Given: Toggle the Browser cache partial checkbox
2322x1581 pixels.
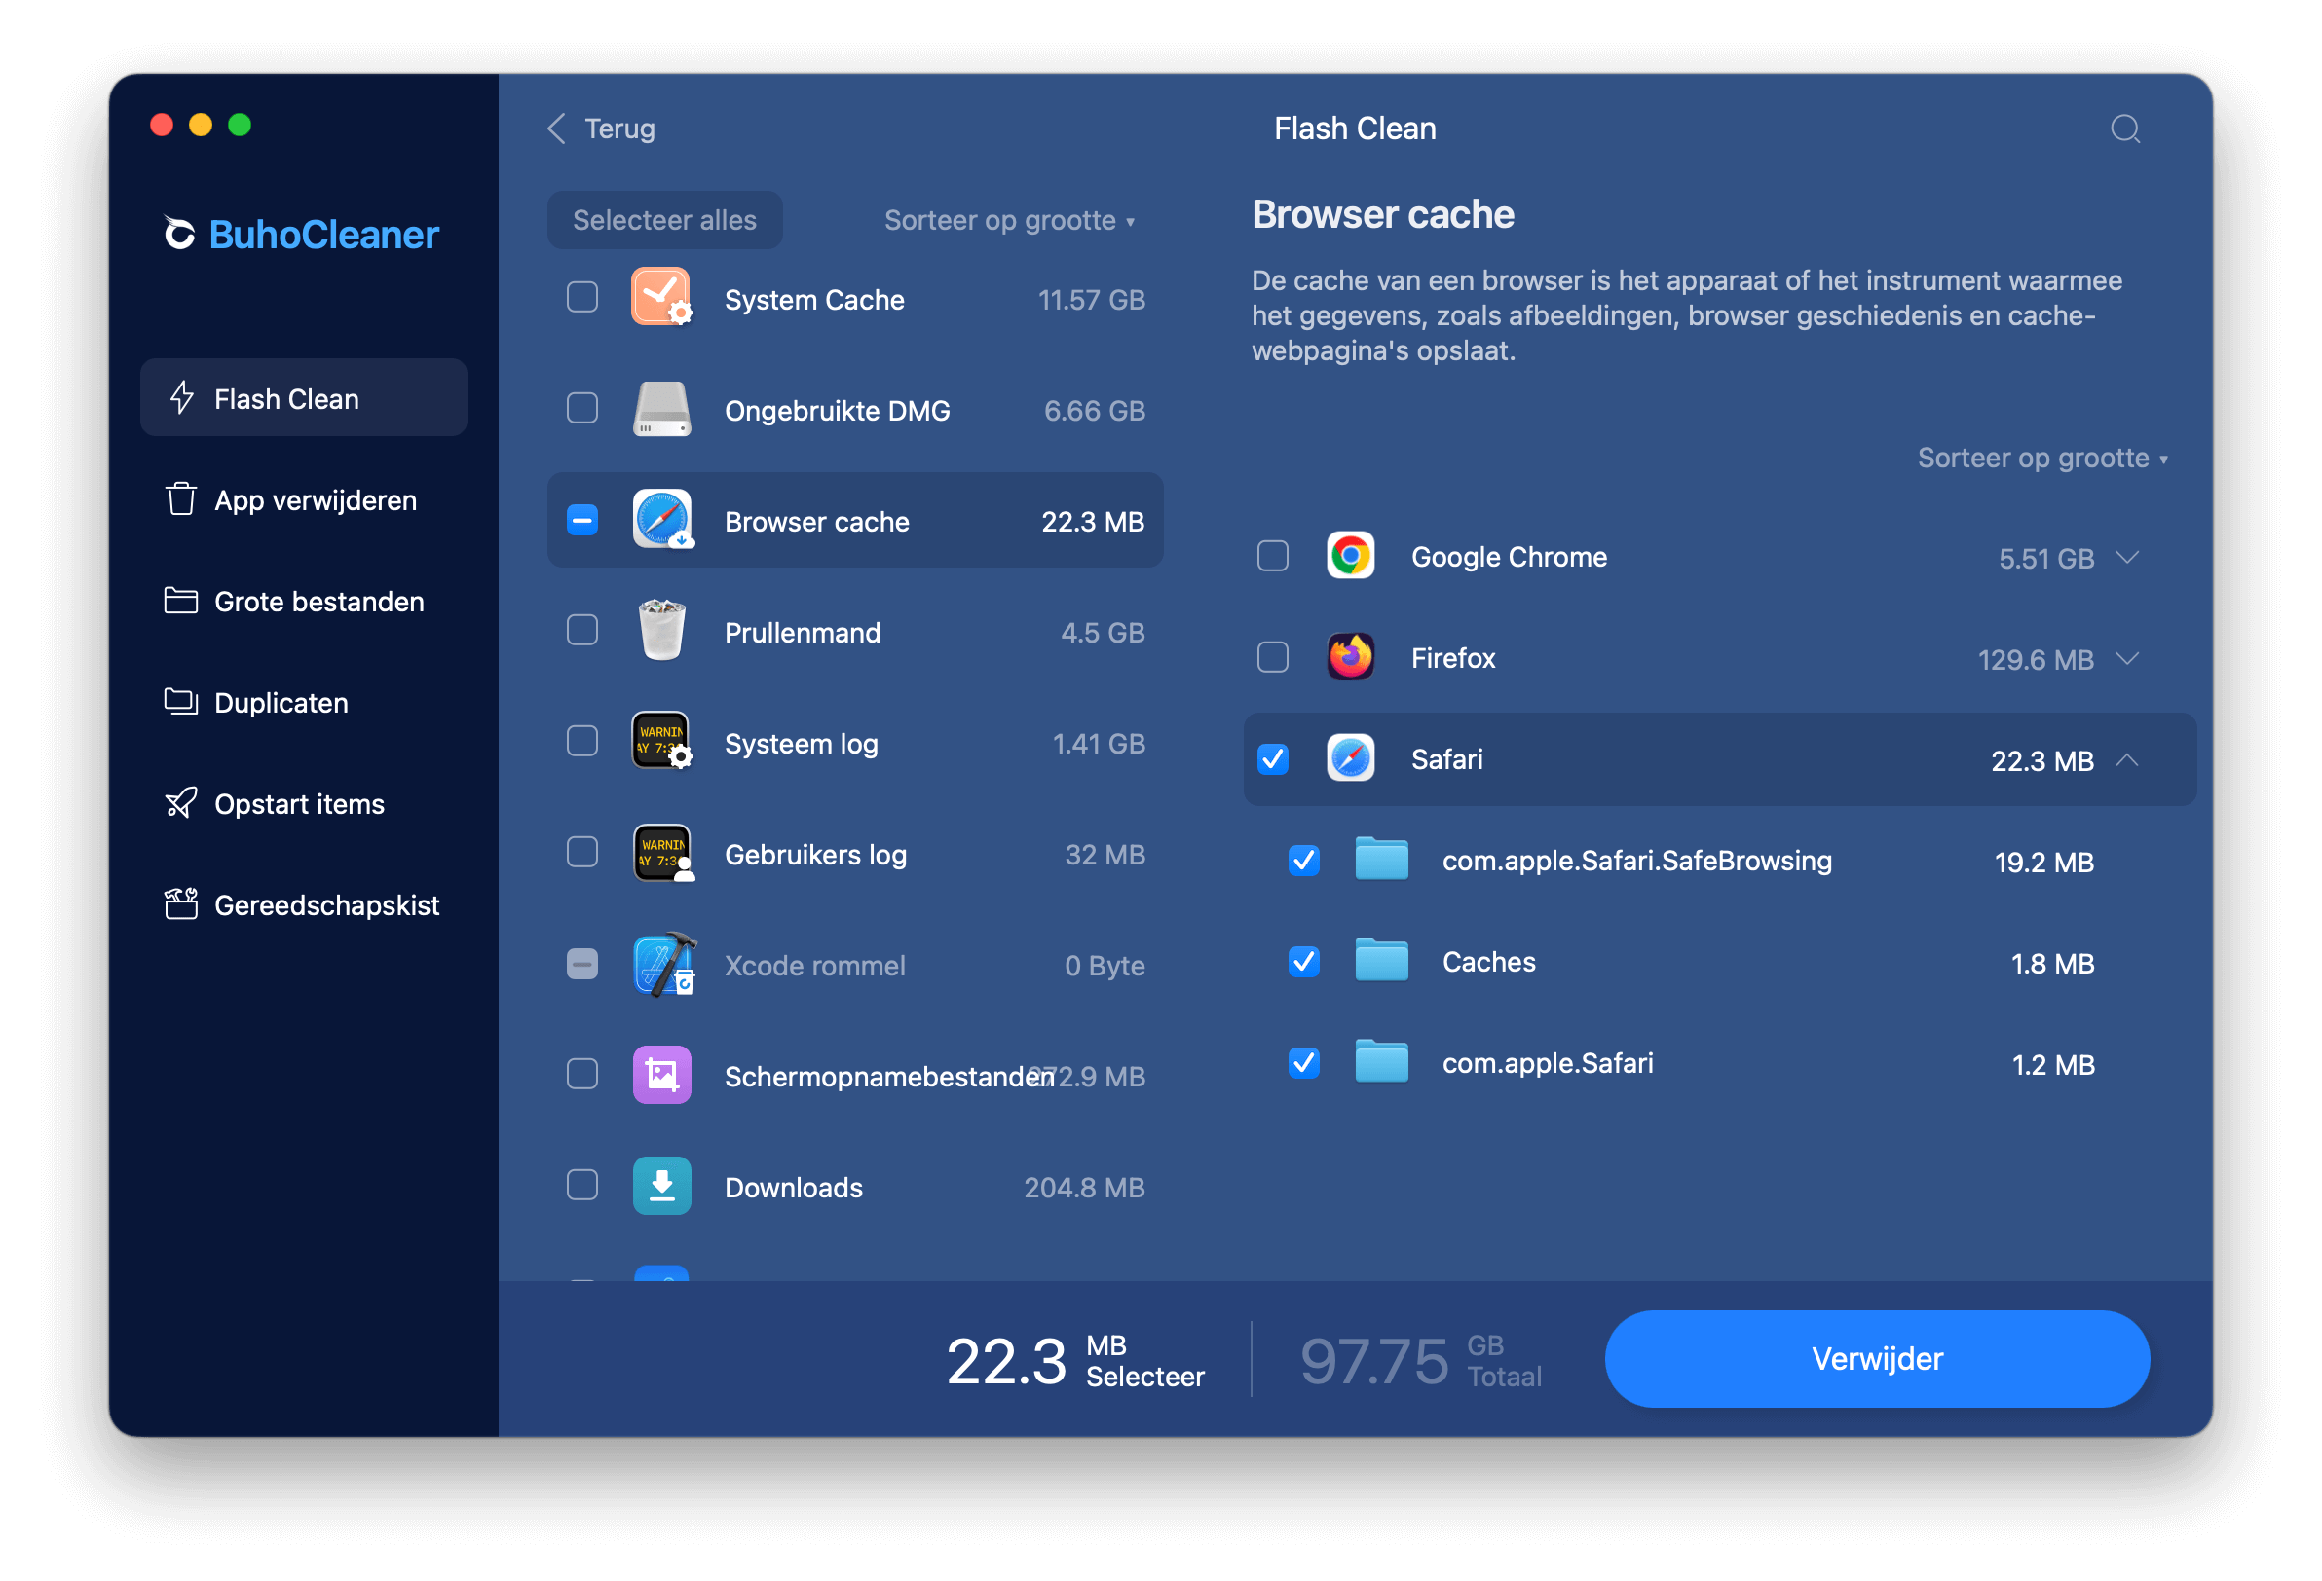Looking at the screenshot, I should [x=581, y=520].
